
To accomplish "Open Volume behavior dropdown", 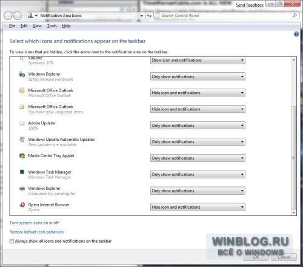I will 198,60.
